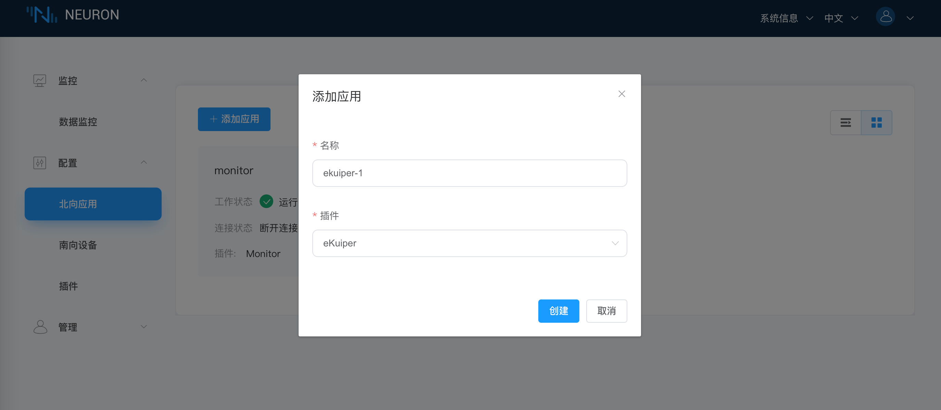
Task: Click the monitoring sidebar icon
Action: click(39, 80)
